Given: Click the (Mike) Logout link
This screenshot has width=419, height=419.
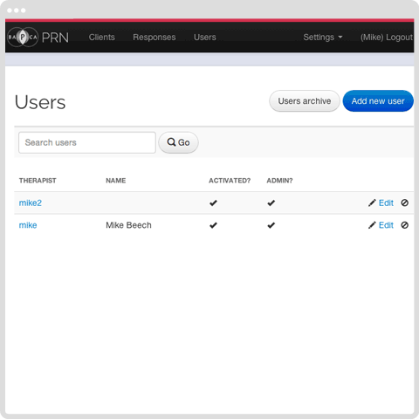Looking at the screenshot, I should pos(387,38).
